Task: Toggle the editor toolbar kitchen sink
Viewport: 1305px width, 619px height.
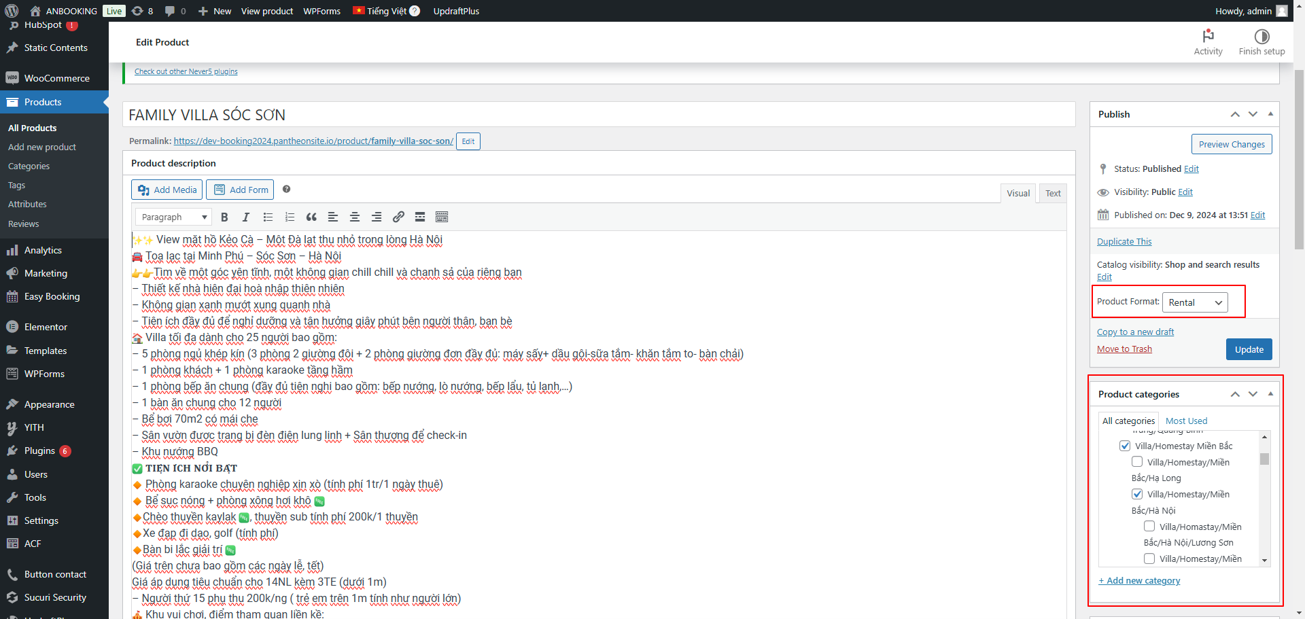Action: point(442,217)
